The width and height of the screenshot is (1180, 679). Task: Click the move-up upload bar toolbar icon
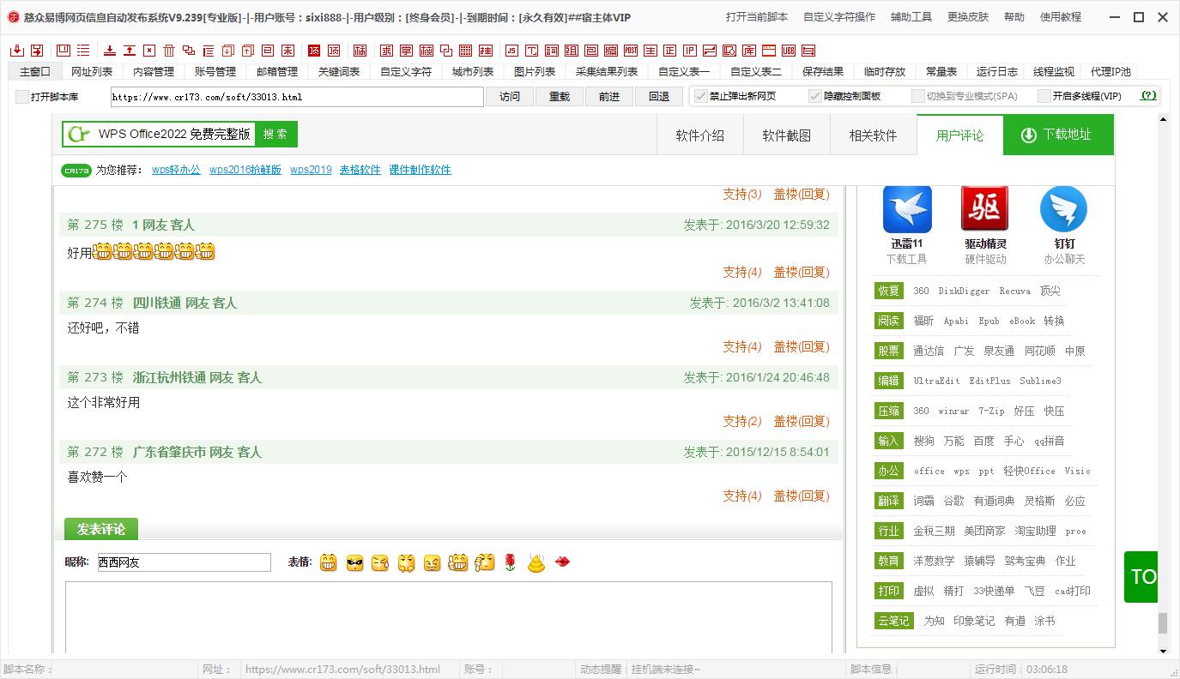(129, 51)
